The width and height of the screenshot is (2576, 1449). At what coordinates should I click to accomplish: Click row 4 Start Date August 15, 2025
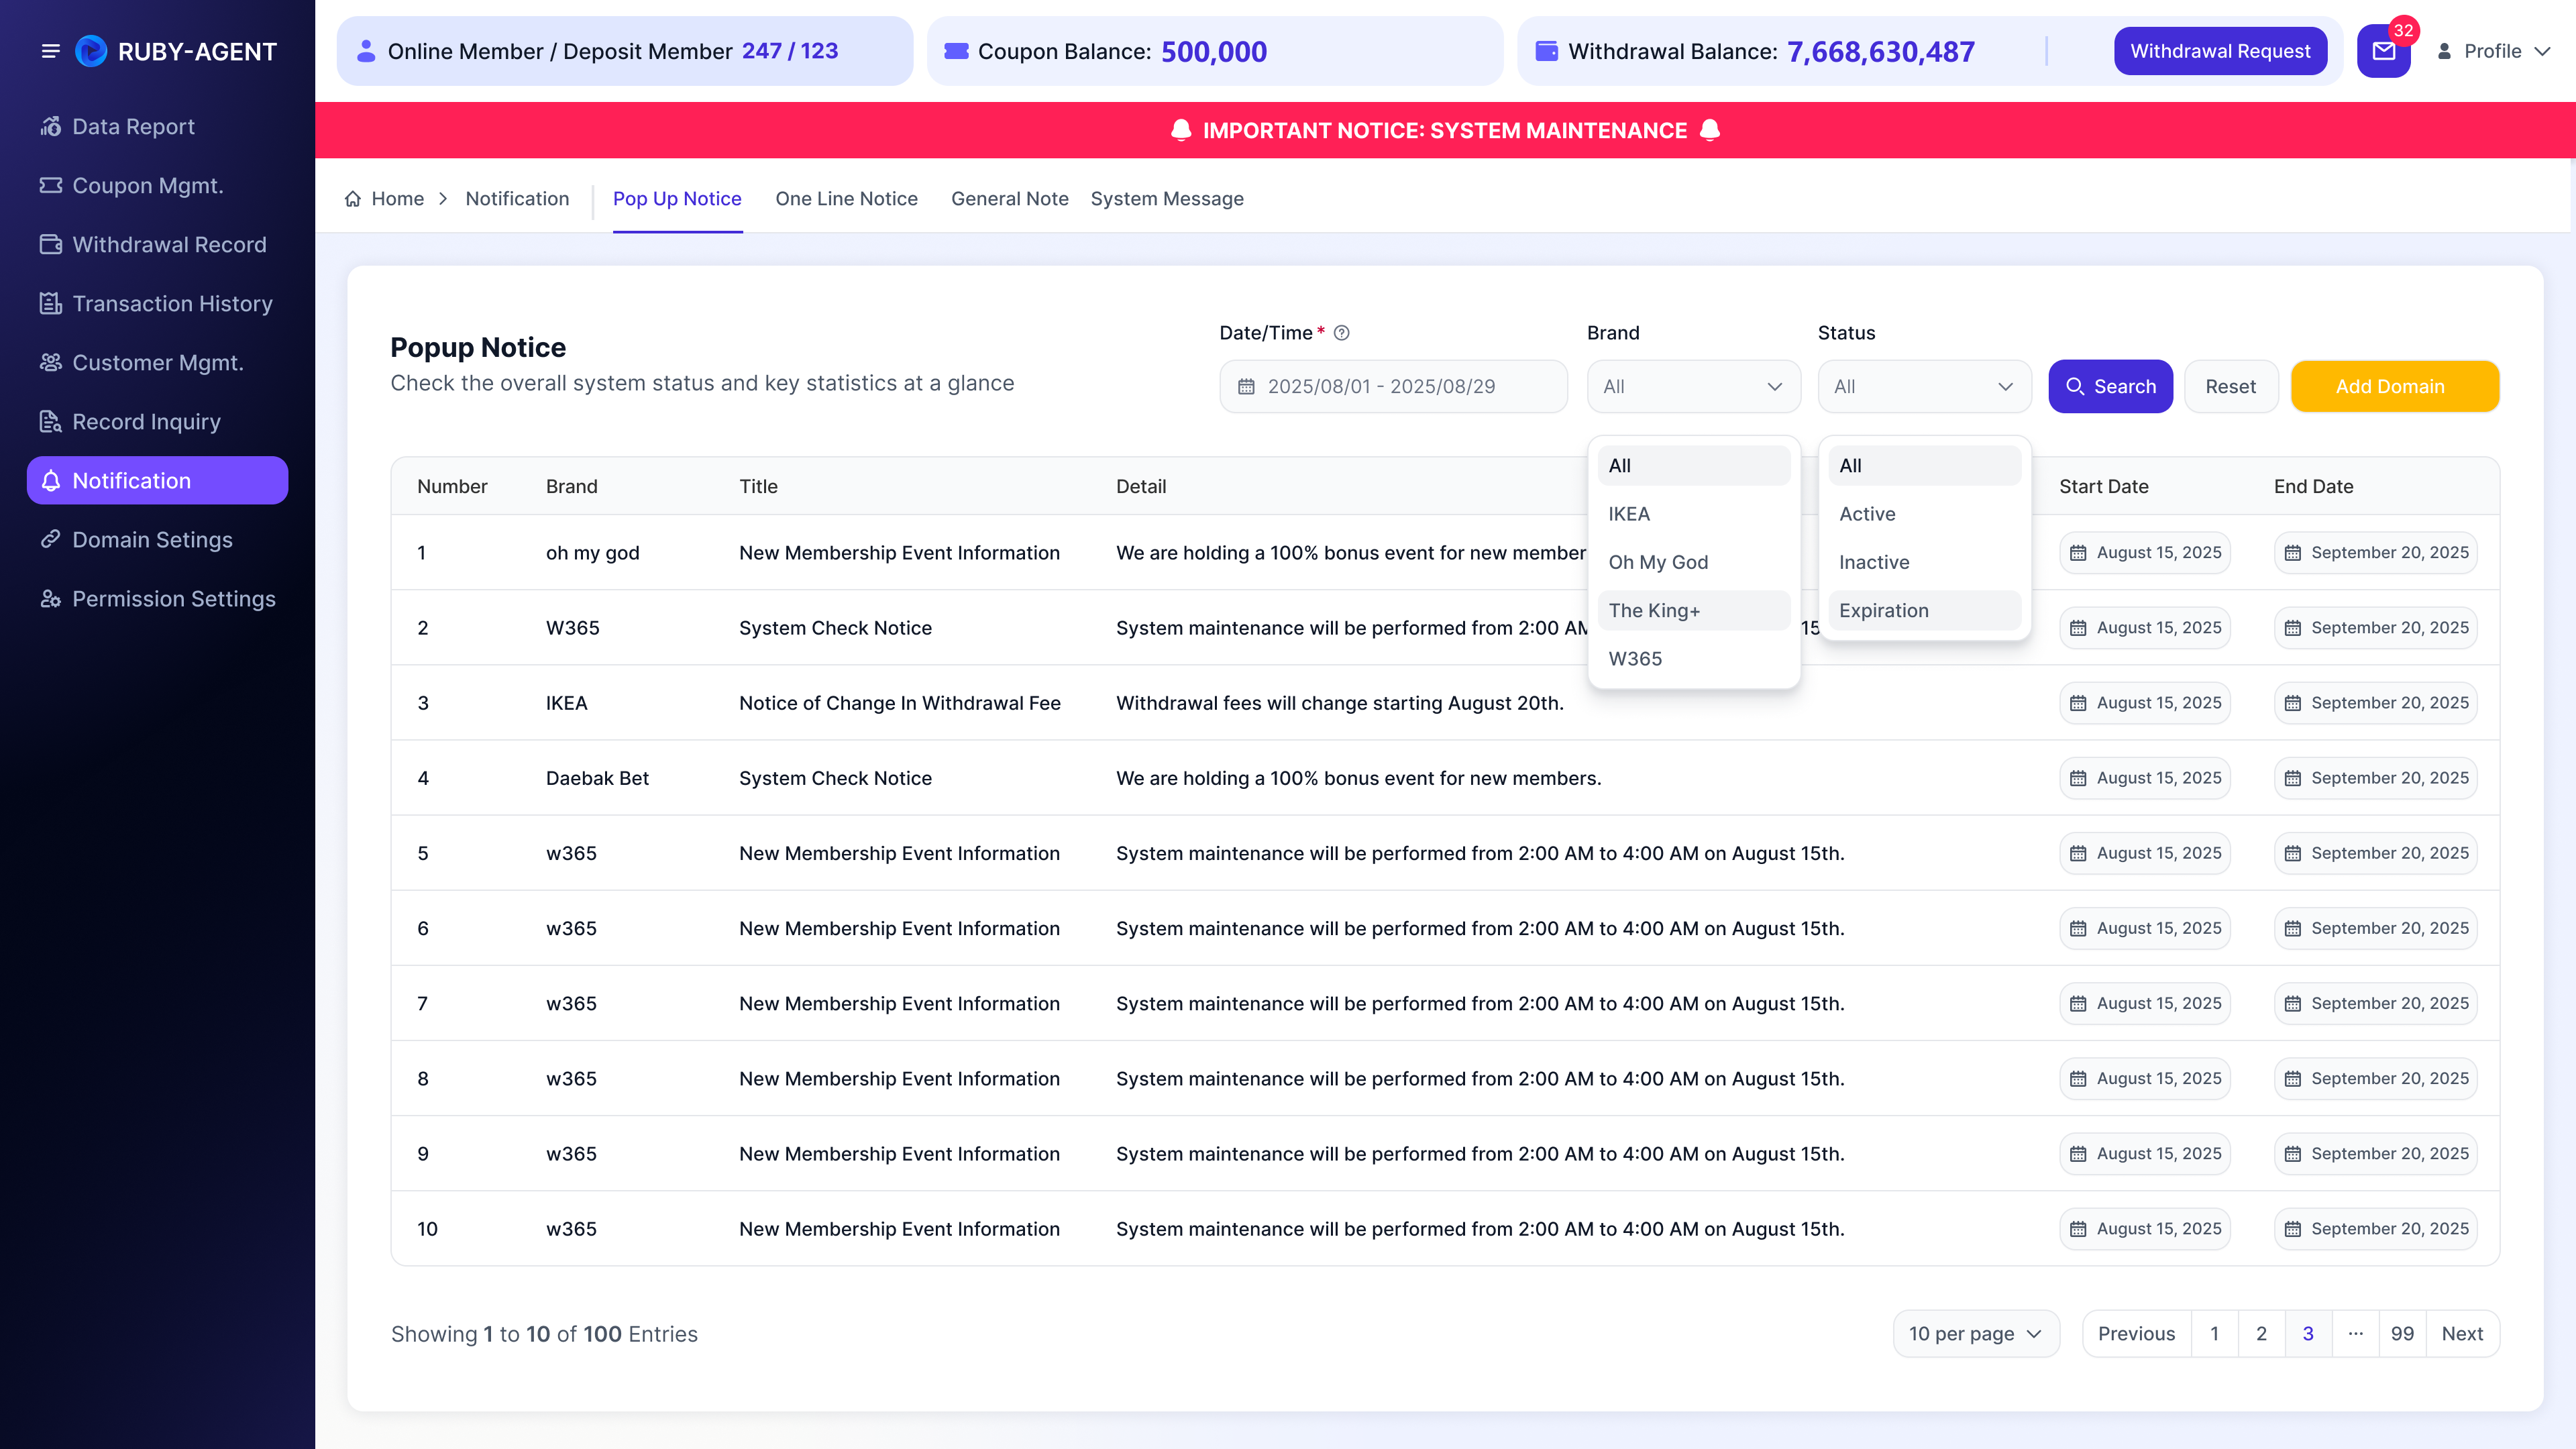click(x=2144, y=778)
